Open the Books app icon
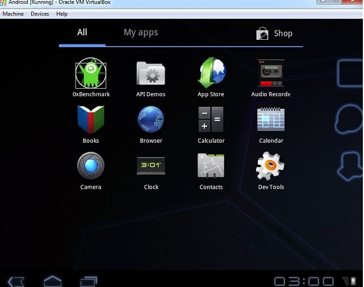 (91, 119)
